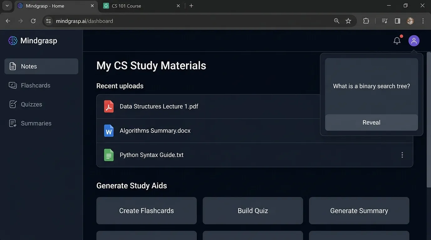Click the Mindgrasp brain logo icon
The height and width of the screenshot is (240, 431).
pos(13,41)
